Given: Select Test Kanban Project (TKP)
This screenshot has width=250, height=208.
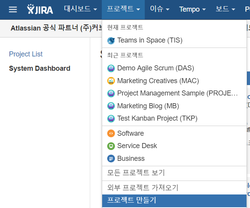Looking at the screenshot, I should point(174,118).
